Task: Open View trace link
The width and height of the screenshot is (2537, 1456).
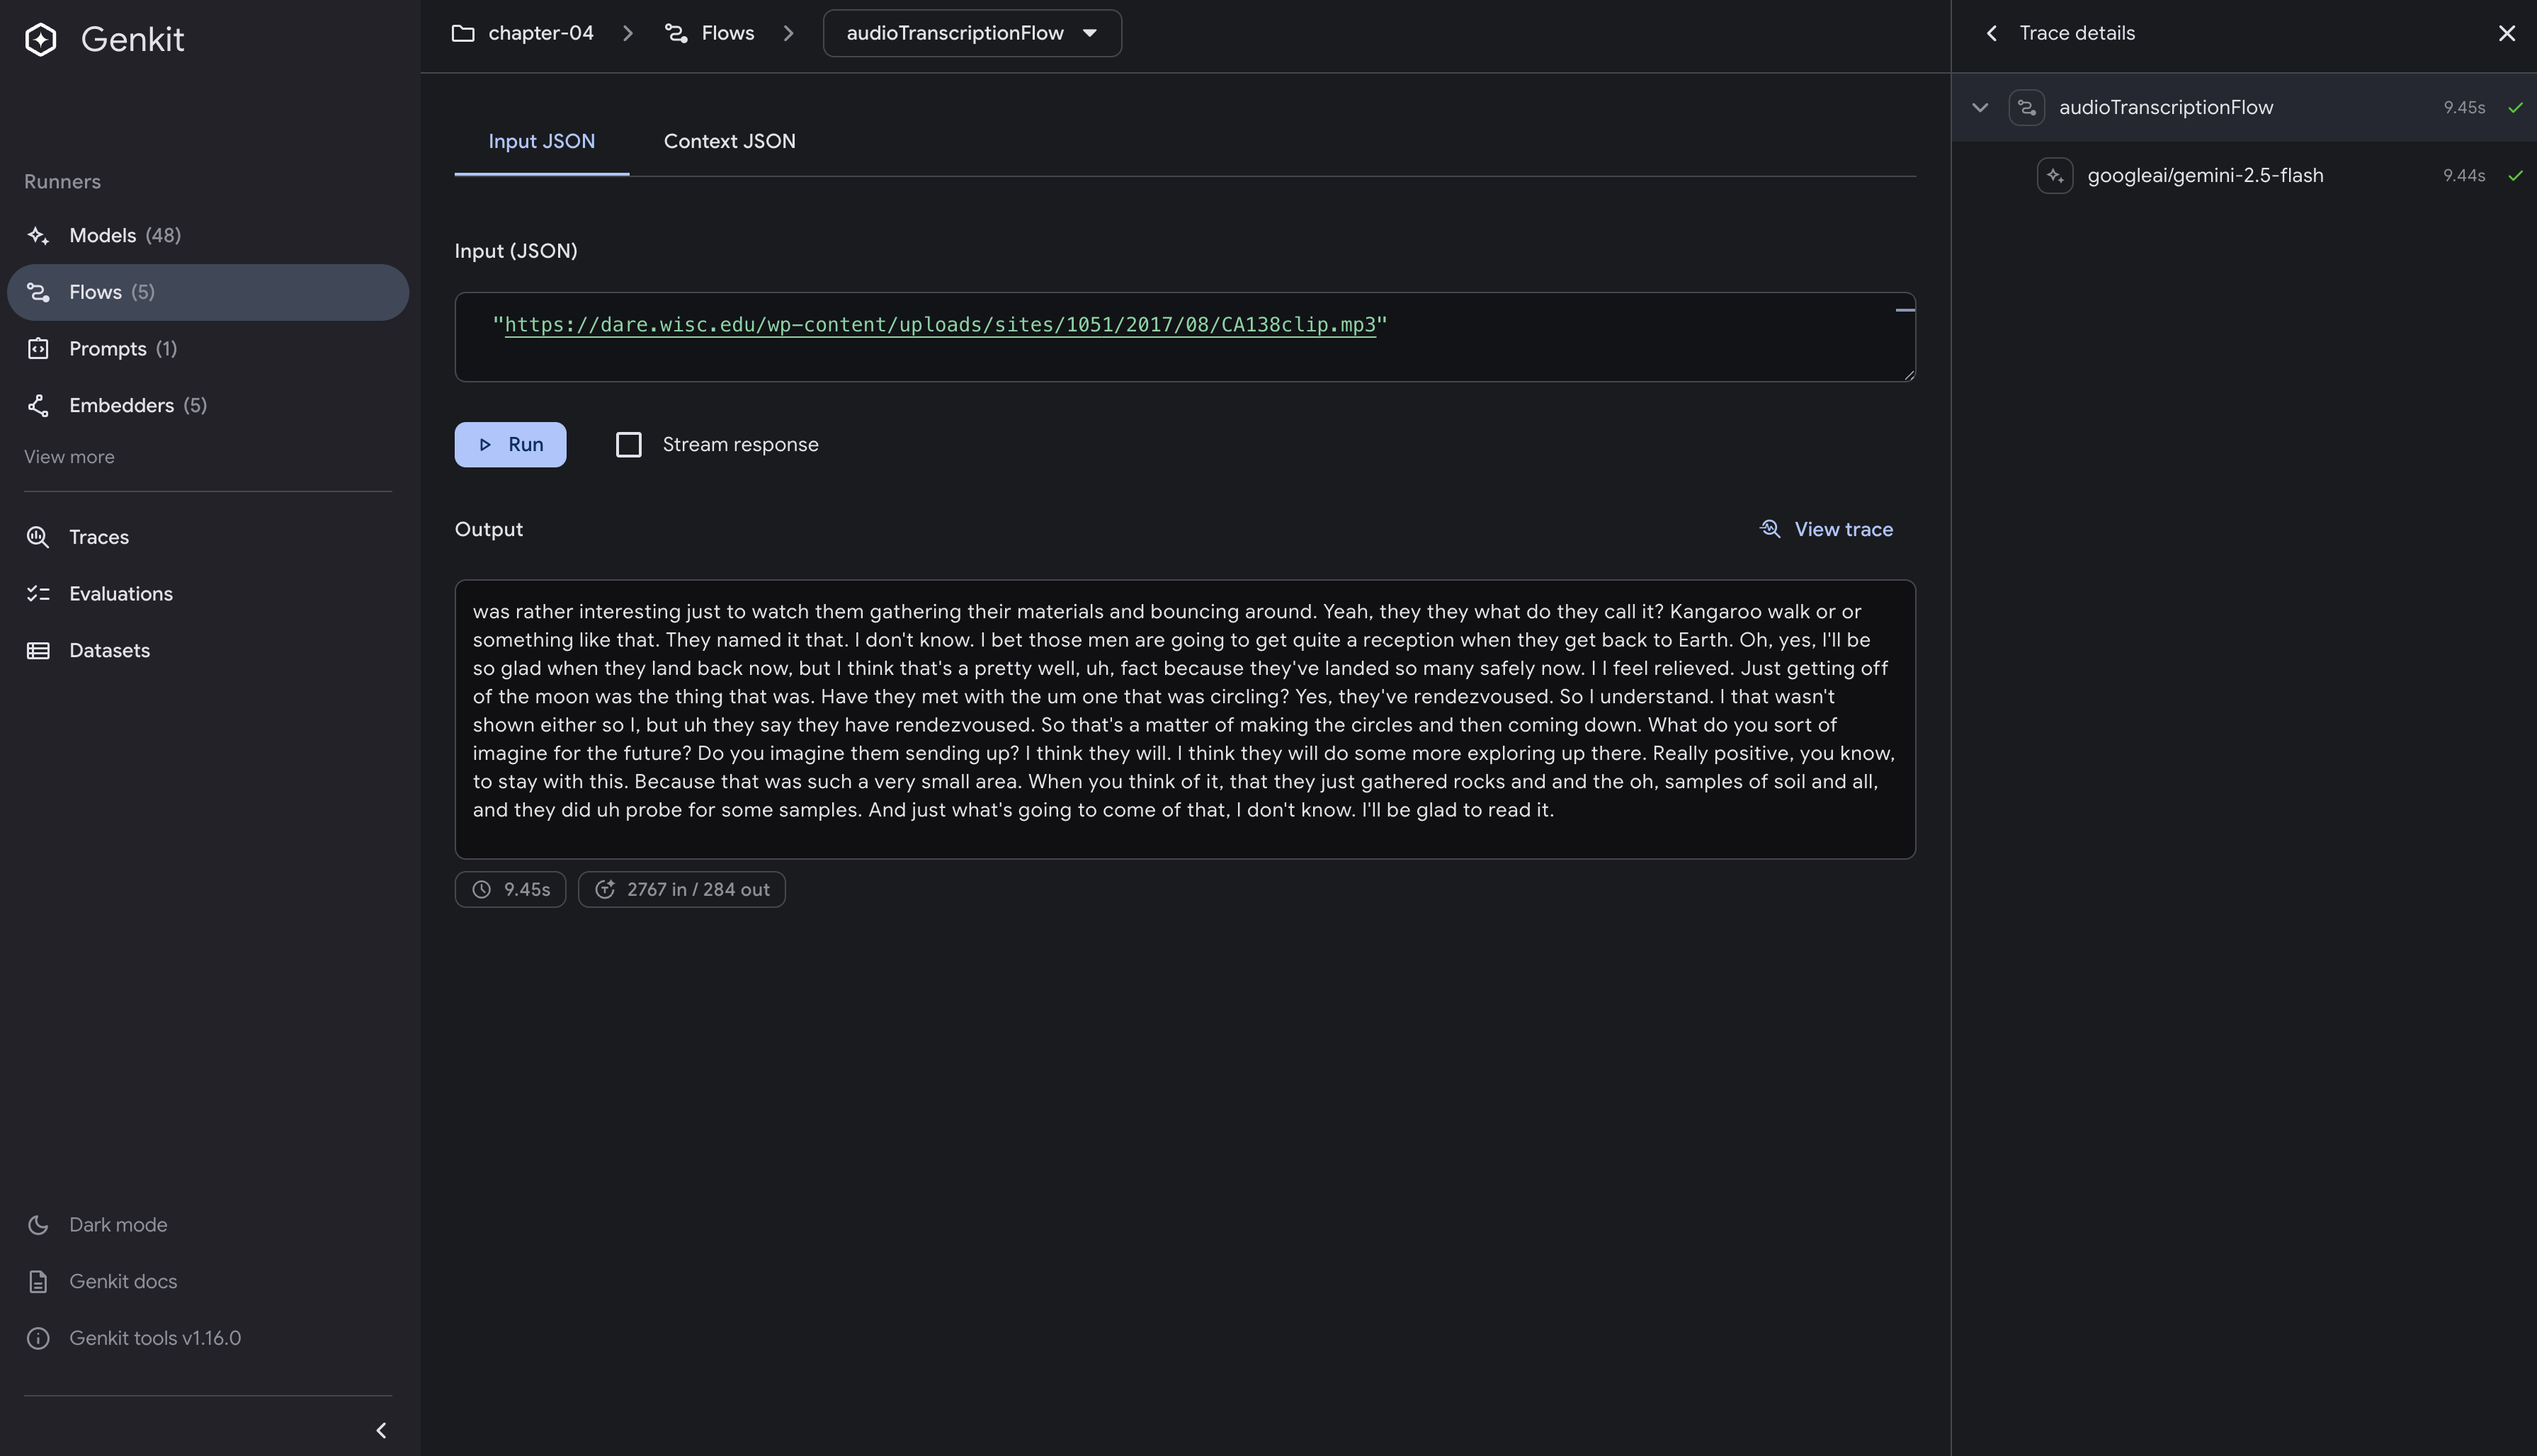Action: [x=1826, y=529]
